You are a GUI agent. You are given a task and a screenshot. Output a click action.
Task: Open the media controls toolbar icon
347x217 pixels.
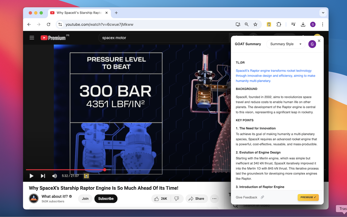tap(293, 24)
